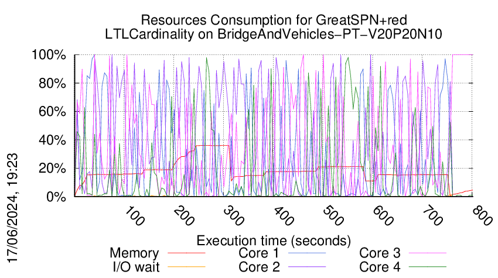Click the '0%' y-axis label
The height and width of the screenshot is (278, 498).
click(56, 197)
